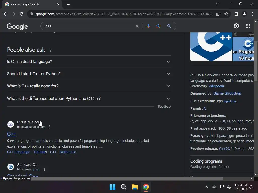Click Chrome icon in taskbar
This screenshot has width=258, height=193.
click(x=146, y=187)
